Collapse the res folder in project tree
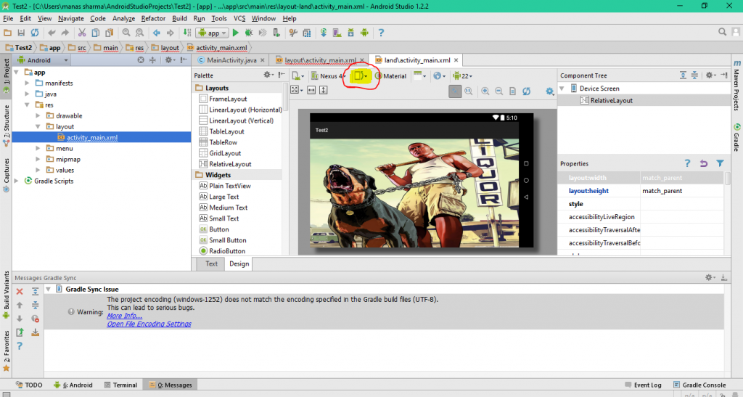The image size is (743, 397). click(x=27, y=105)
